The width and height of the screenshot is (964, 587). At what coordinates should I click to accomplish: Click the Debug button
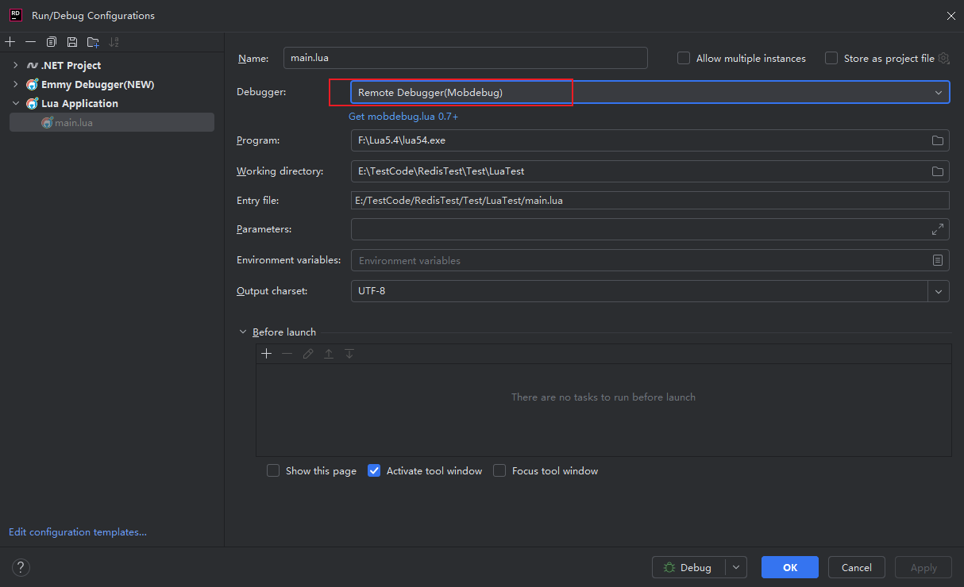click(688, 567)
